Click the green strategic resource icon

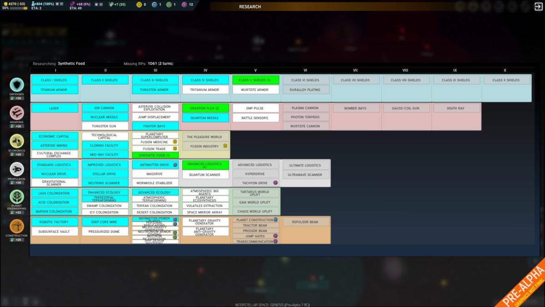(x=168, y=5)
